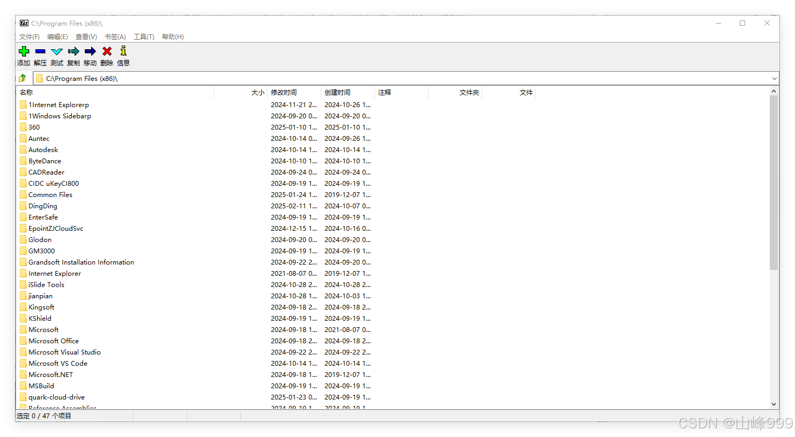The width and height of the screenshot is (795, 437).
Task: Select the 1Windows Sidebarp folder name
Action: (x=60, y=116)
